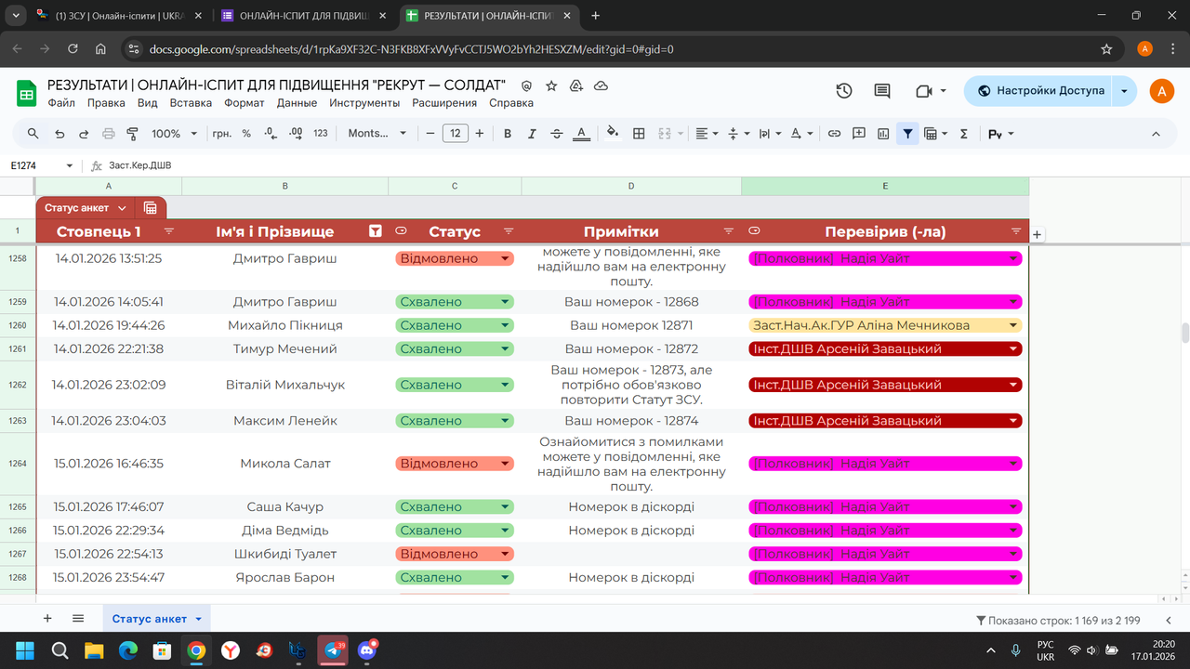
Task: Open all sheets list icon
Action: click(x=78, y=619)
